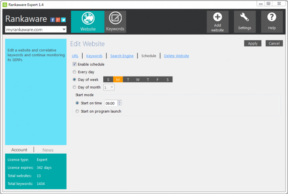Image resolution: width=288 pixels, height=194 pixels.
Task: Click the Apply button
Action: pos(253,44)
